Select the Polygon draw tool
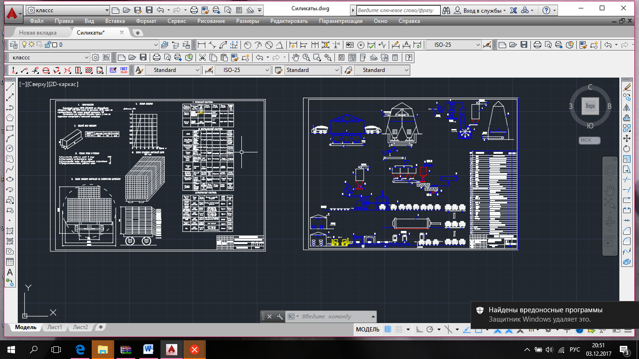The height and width of the screenshot is (359, 639). (x=10, y=118)
